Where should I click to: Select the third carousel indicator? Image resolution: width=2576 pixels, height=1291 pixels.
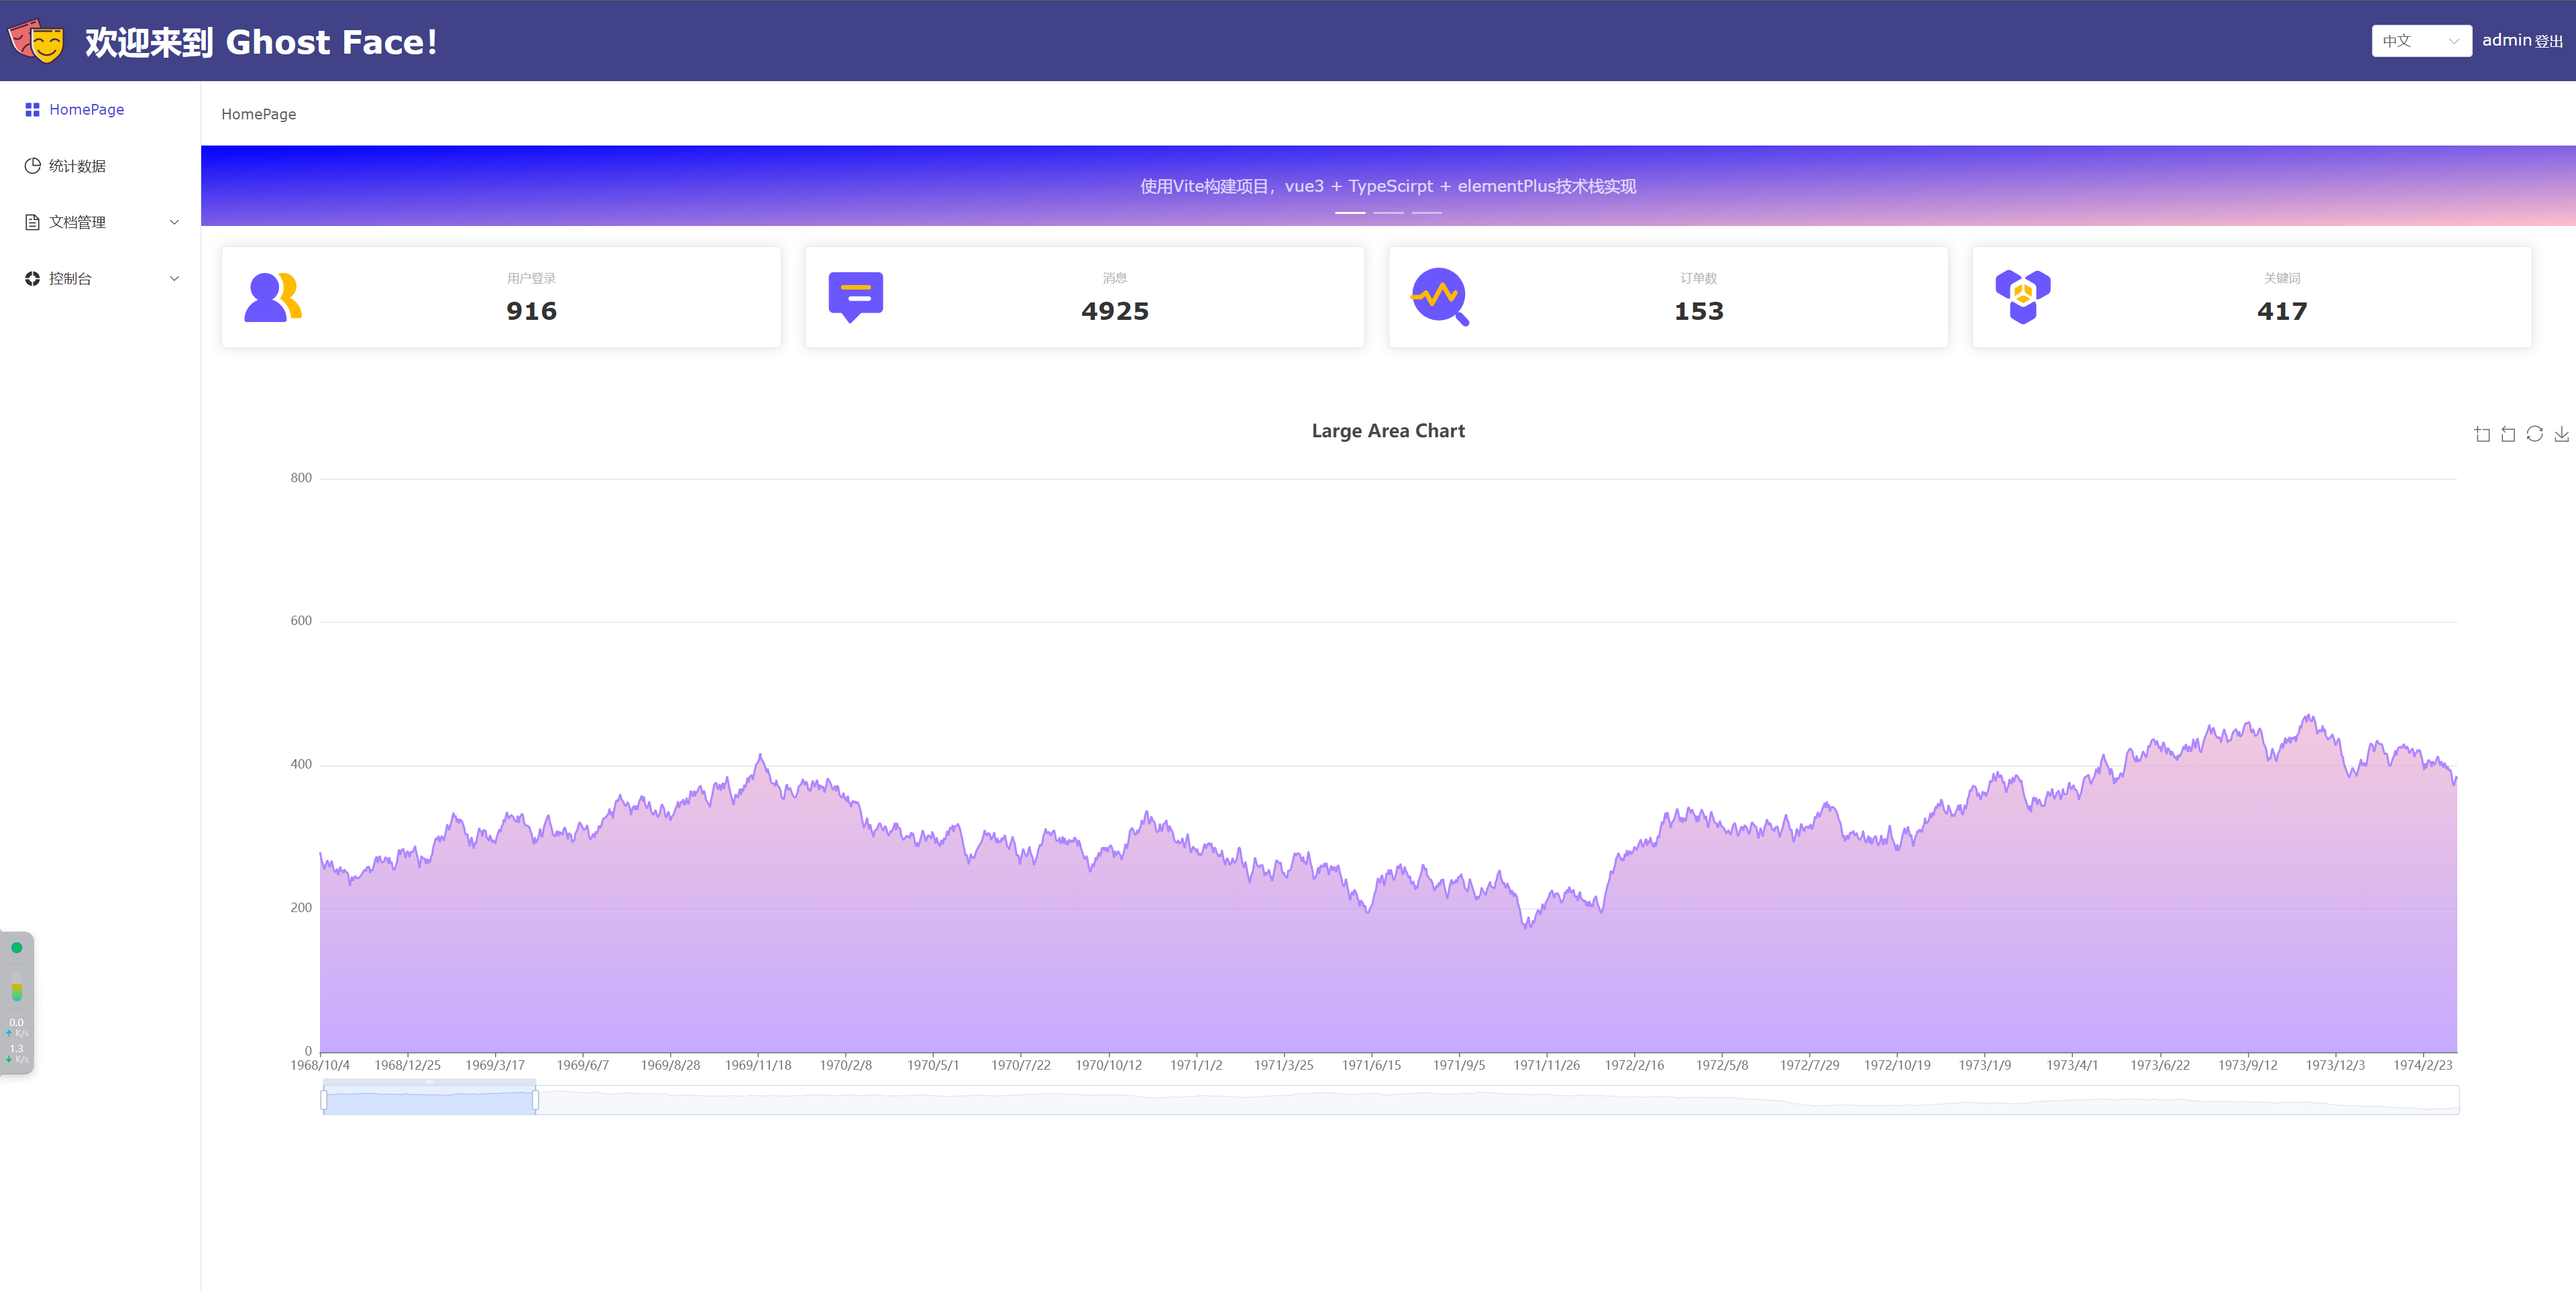tap(1426, 213)
